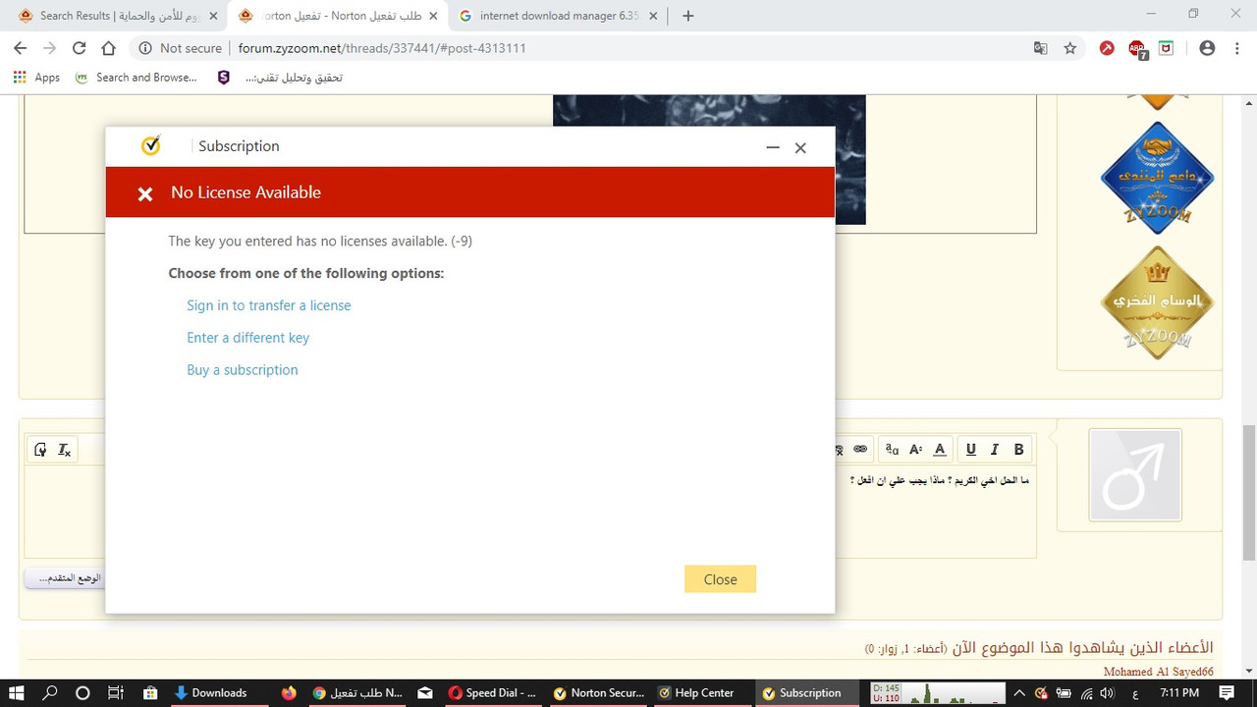Click the blue ZYZOOM supporter badge
This screenshot has height=707, width=1257.
coord(1158,179)
